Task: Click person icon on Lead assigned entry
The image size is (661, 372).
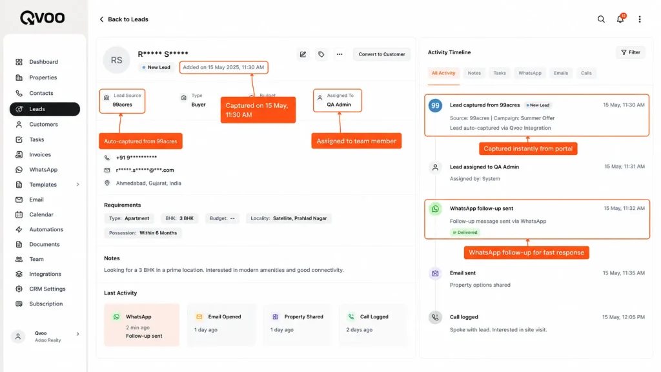Action: pos(435,167)
